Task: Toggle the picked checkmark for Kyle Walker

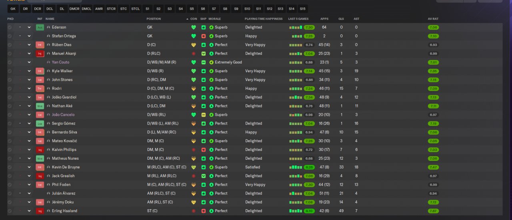Action: [10, 71]
